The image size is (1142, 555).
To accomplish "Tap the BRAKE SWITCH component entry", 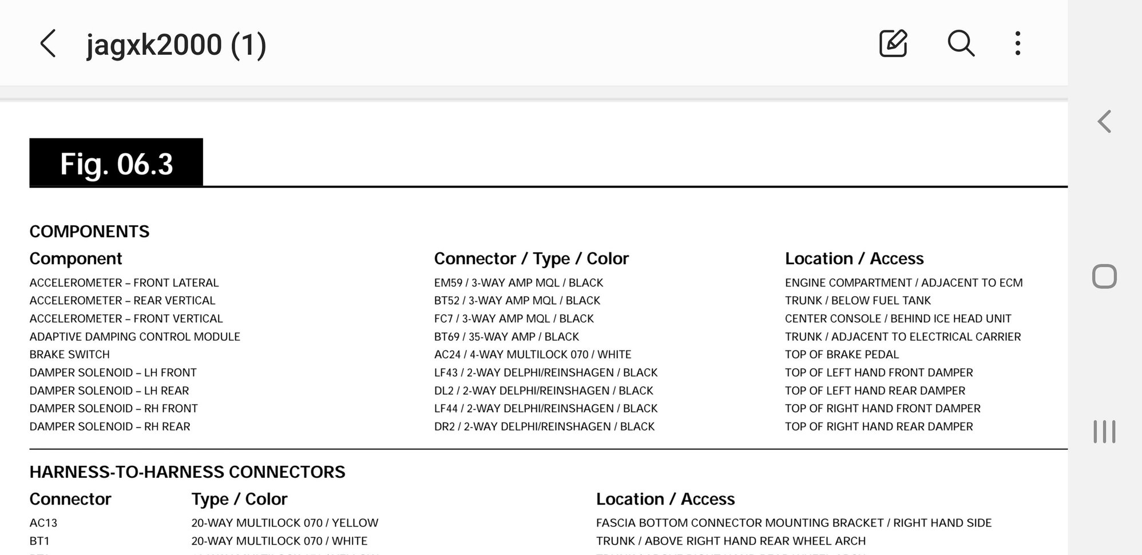I will pyautogui.click(x=69, y=354).
